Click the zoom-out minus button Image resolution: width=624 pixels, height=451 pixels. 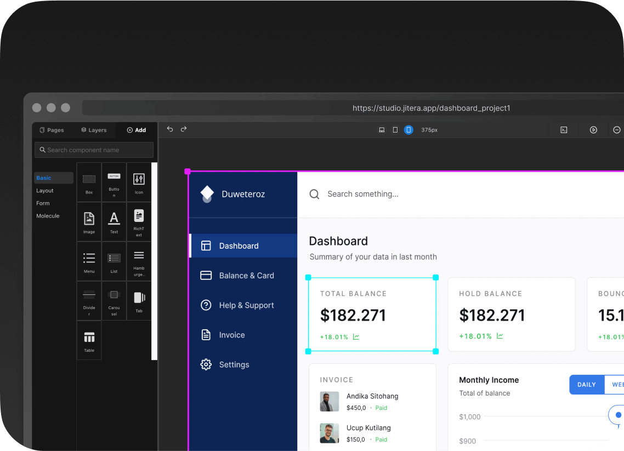(617, 130)
